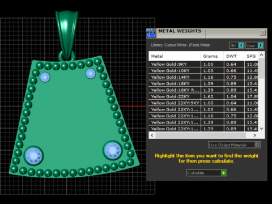Click 1.00 grams cell in Yellow Gold:9KY row
This screenshot has width=272, height=204.
[x=212, y=64]
